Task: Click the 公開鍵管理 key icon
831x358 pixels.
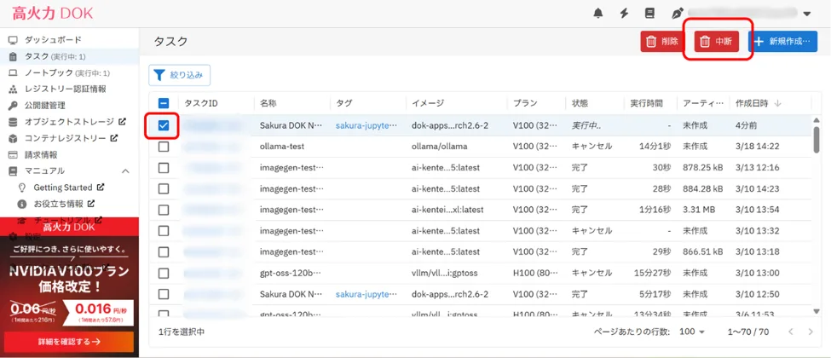Action: [x=14, y=106]
